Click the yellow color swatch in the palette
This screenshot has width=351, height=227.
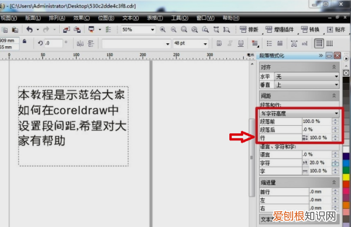(346, 177)
